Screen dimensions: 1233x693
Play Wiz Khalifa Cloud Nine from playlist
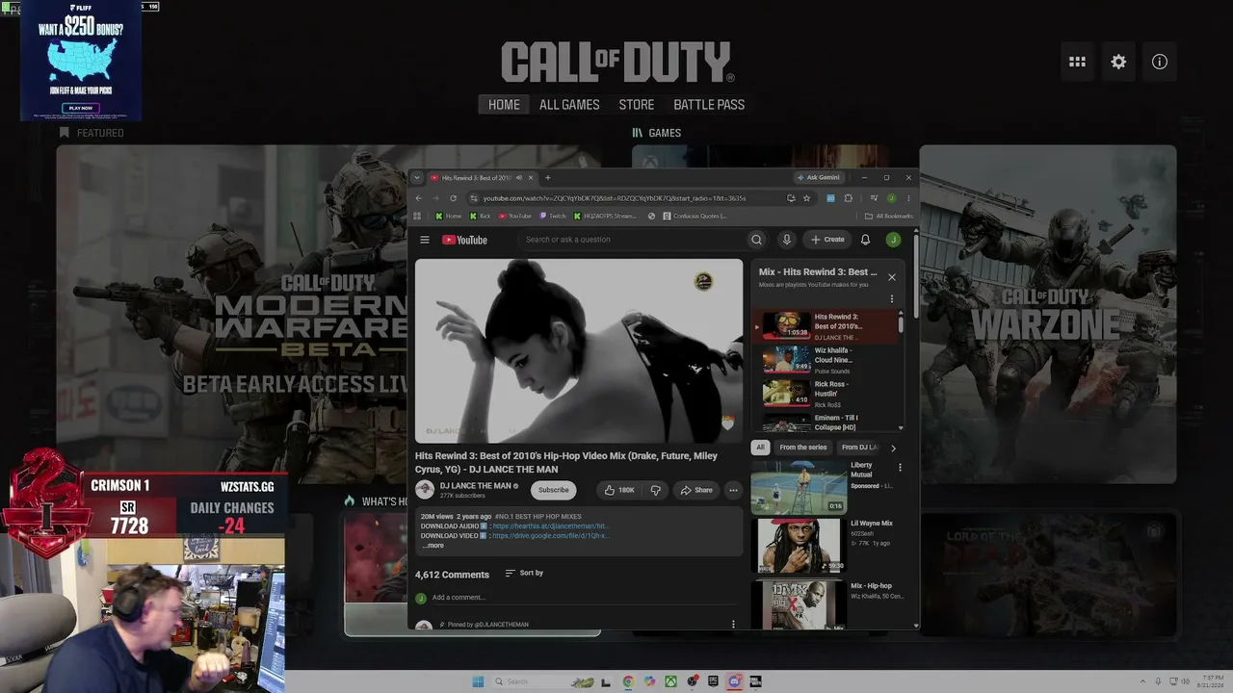click(x=827, y=358)
